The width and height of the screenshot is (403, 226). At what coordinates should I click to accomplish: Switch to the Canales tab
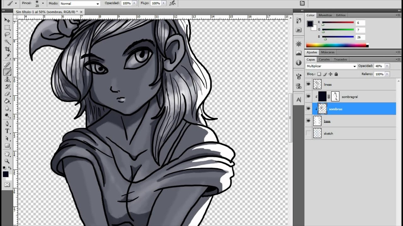click(x=324, y=59)
